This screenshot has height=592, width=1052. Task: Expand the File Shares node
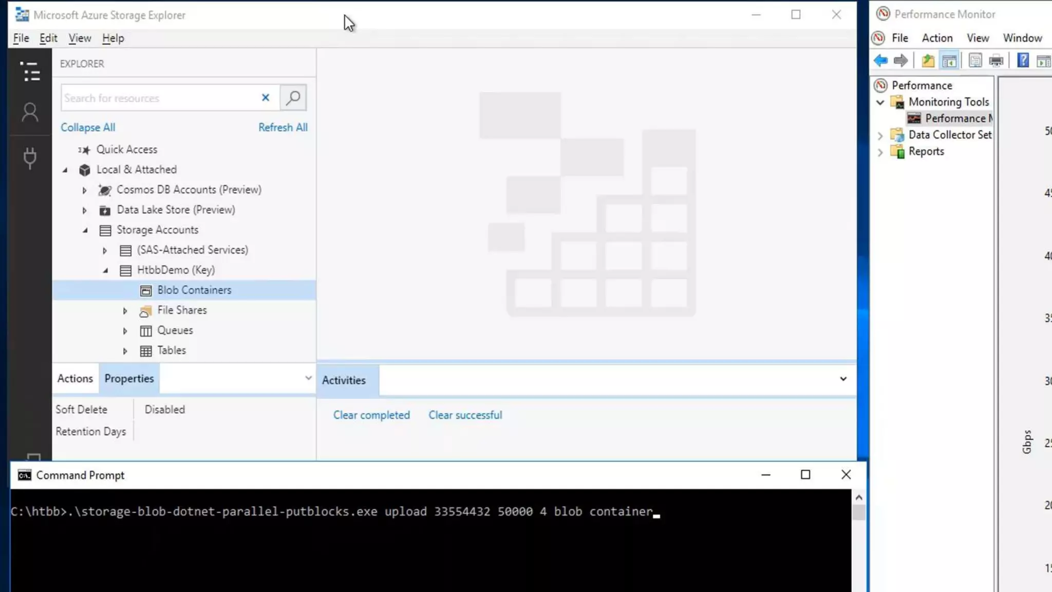point(125,311)
